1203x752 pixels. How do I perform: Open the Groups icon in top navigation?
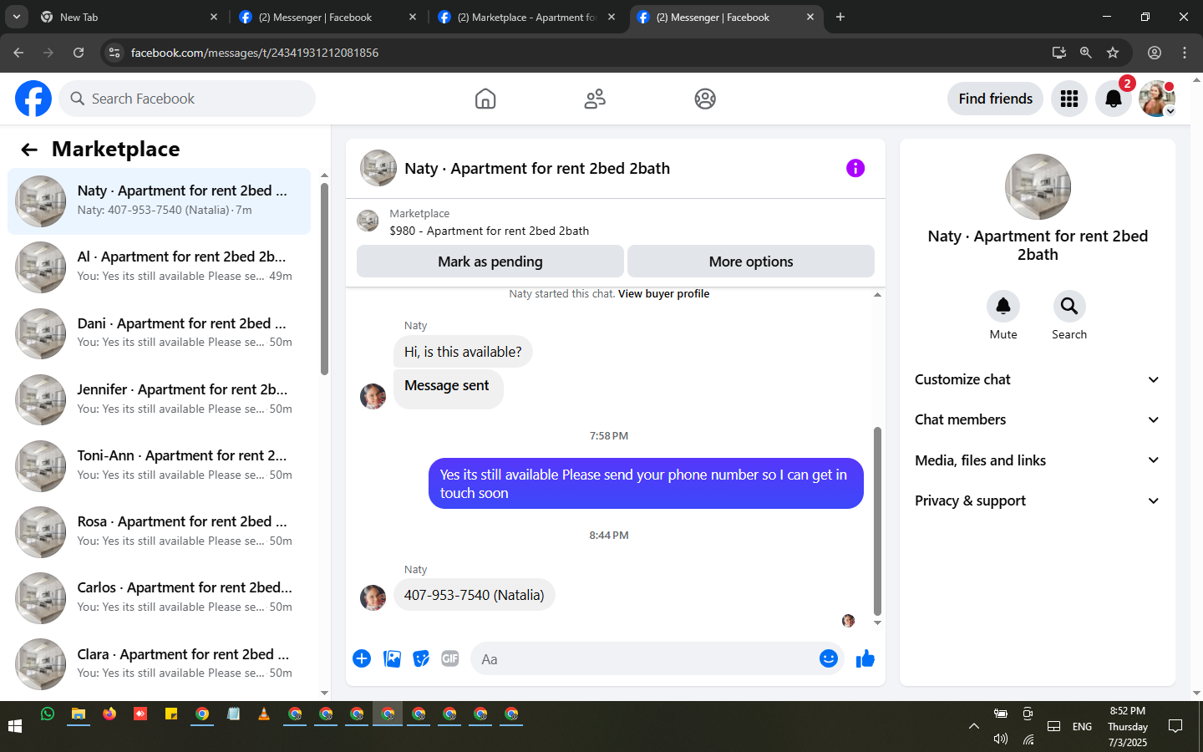click(x=705, y=99)
